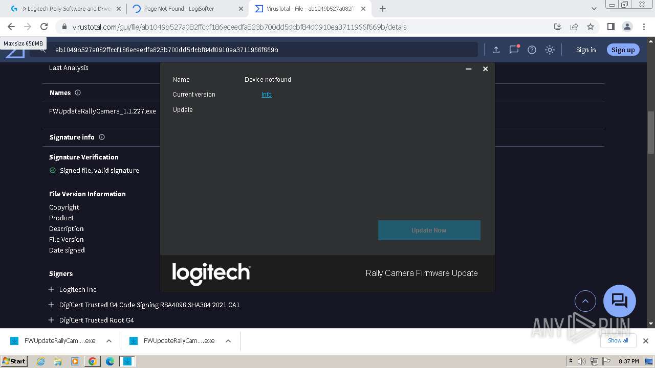Open the Chrome profile icon
The width and height of the screenshot is (655, 368).
(627, 27)
